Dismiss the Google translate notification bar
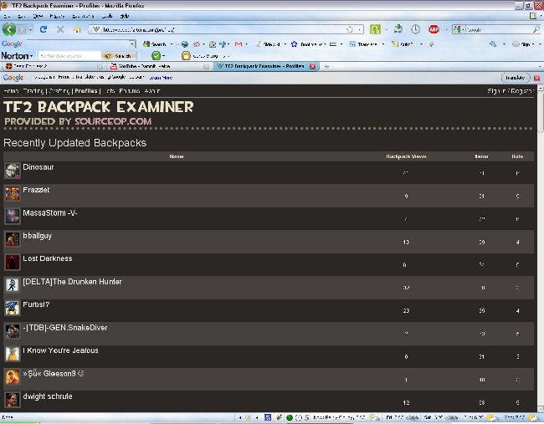 tap(536, 78)
